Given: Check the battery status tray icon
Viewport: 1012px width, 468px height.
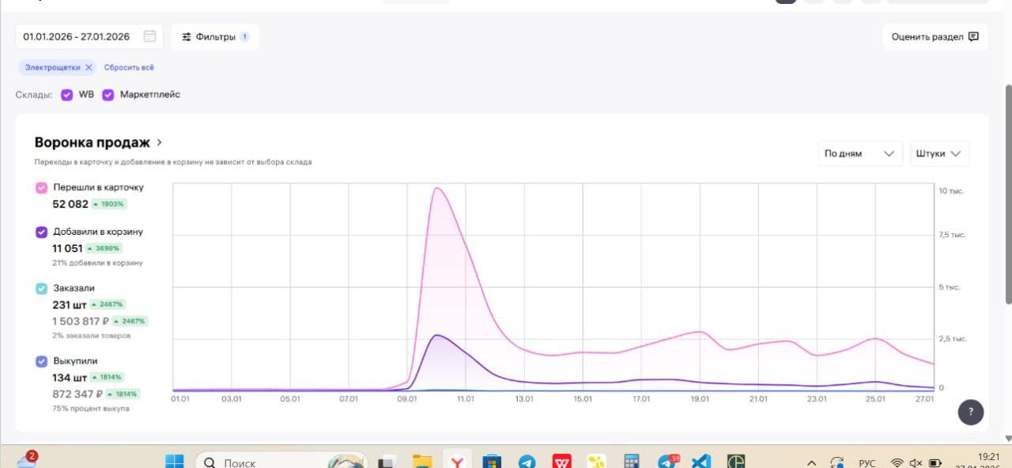Looking at the screenshot, I should point(935,463).
